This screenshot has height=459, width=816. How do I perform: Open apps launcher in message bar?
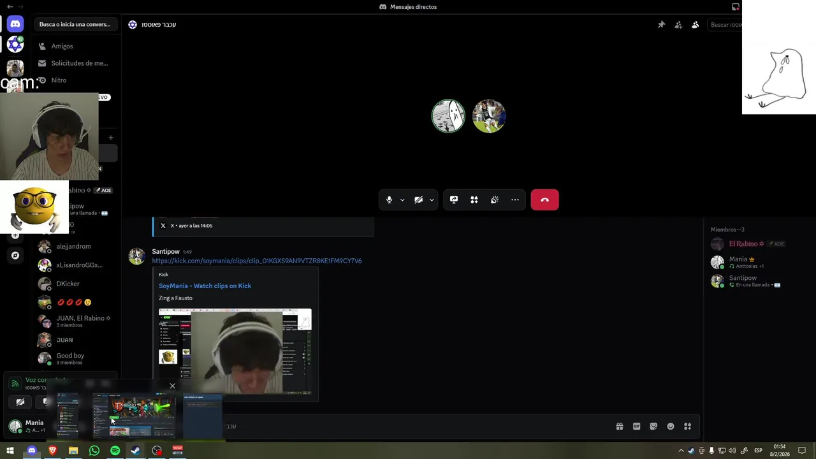[x=687, y=426]
